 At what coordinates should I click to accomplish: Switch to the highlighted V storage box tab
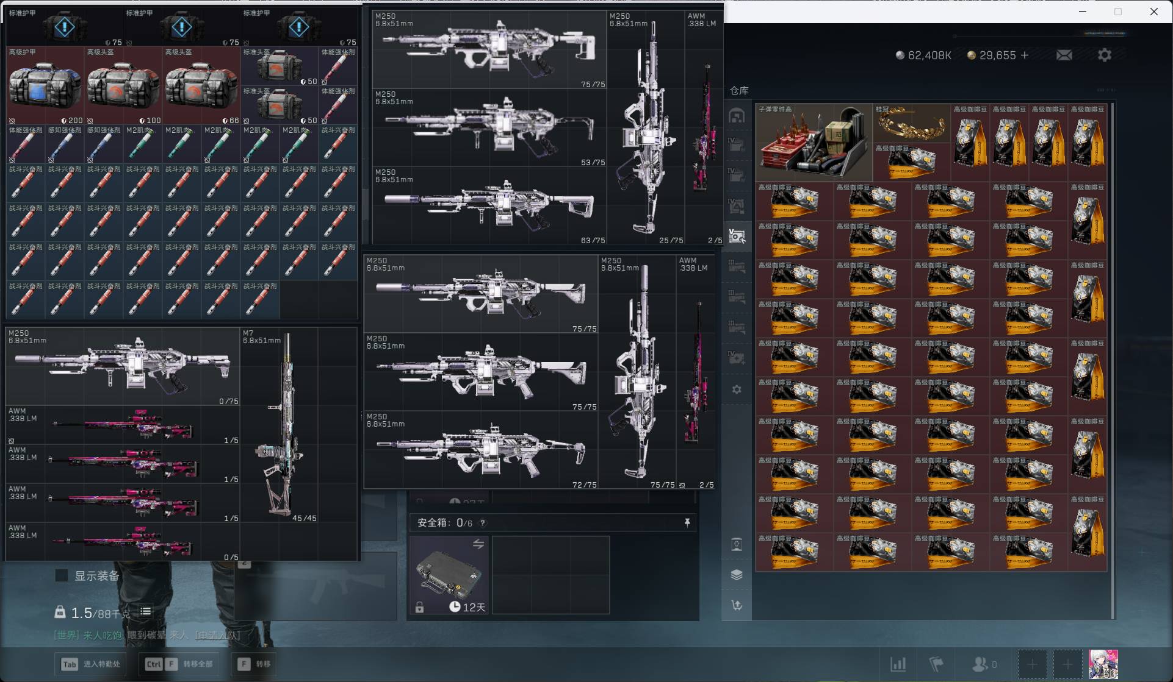tap(737, 236)
